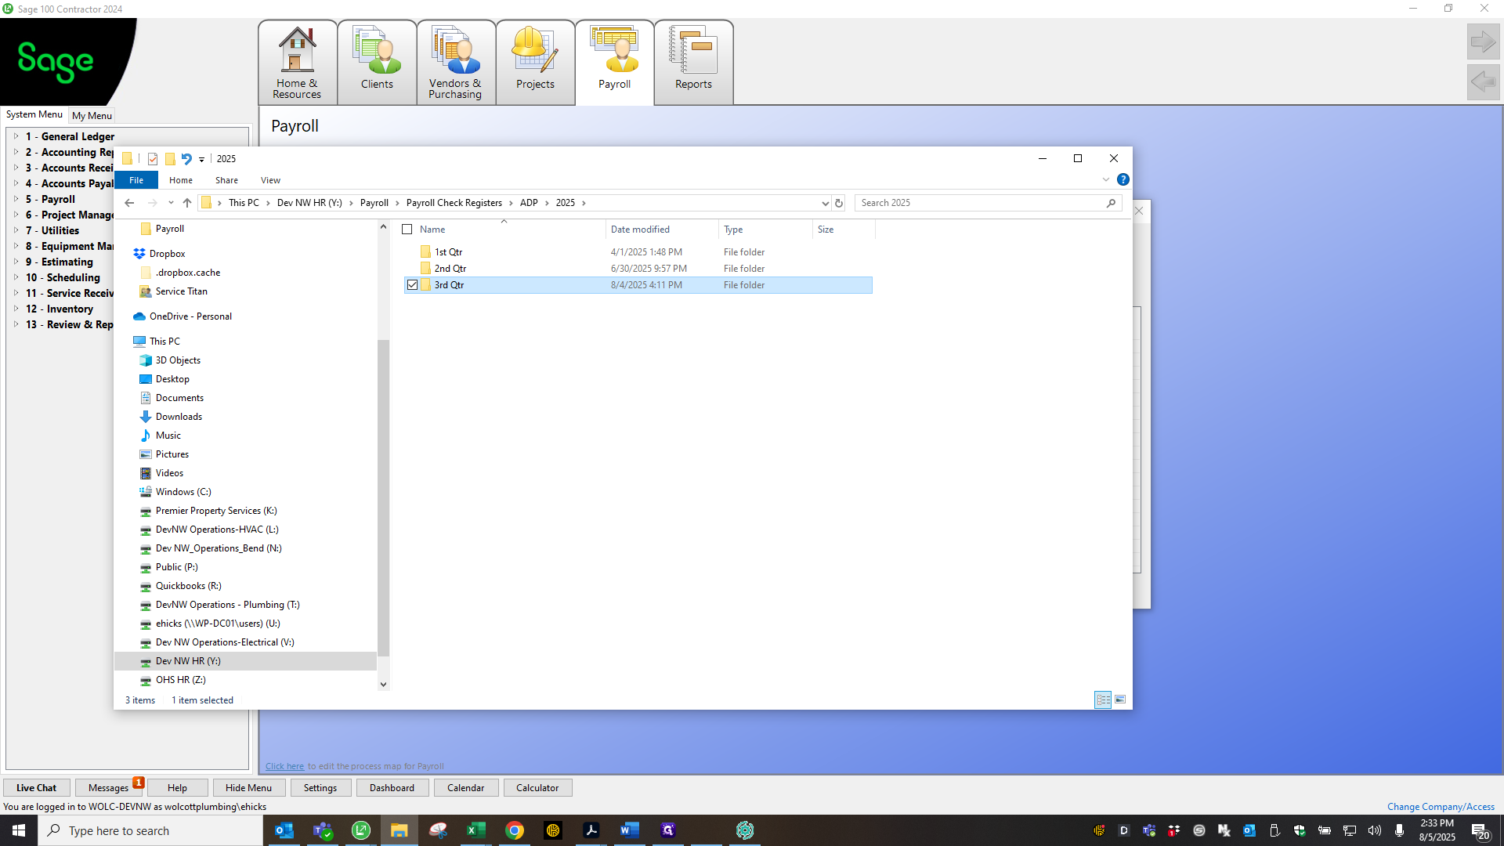1504x846 pixels.
Task: Open the Share ribbon tab
Action: point(226,180)
